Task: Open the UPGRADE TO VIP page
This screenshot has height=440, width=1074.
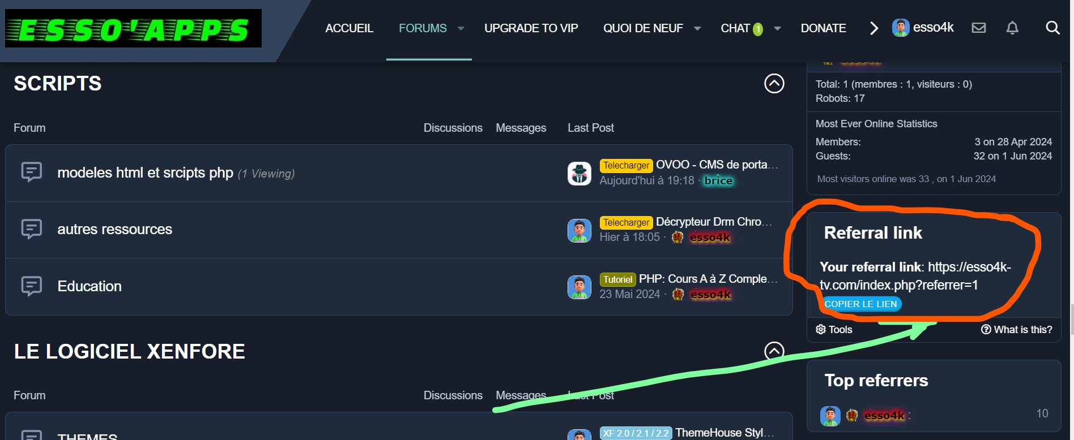Action: (x=531, y=28)
